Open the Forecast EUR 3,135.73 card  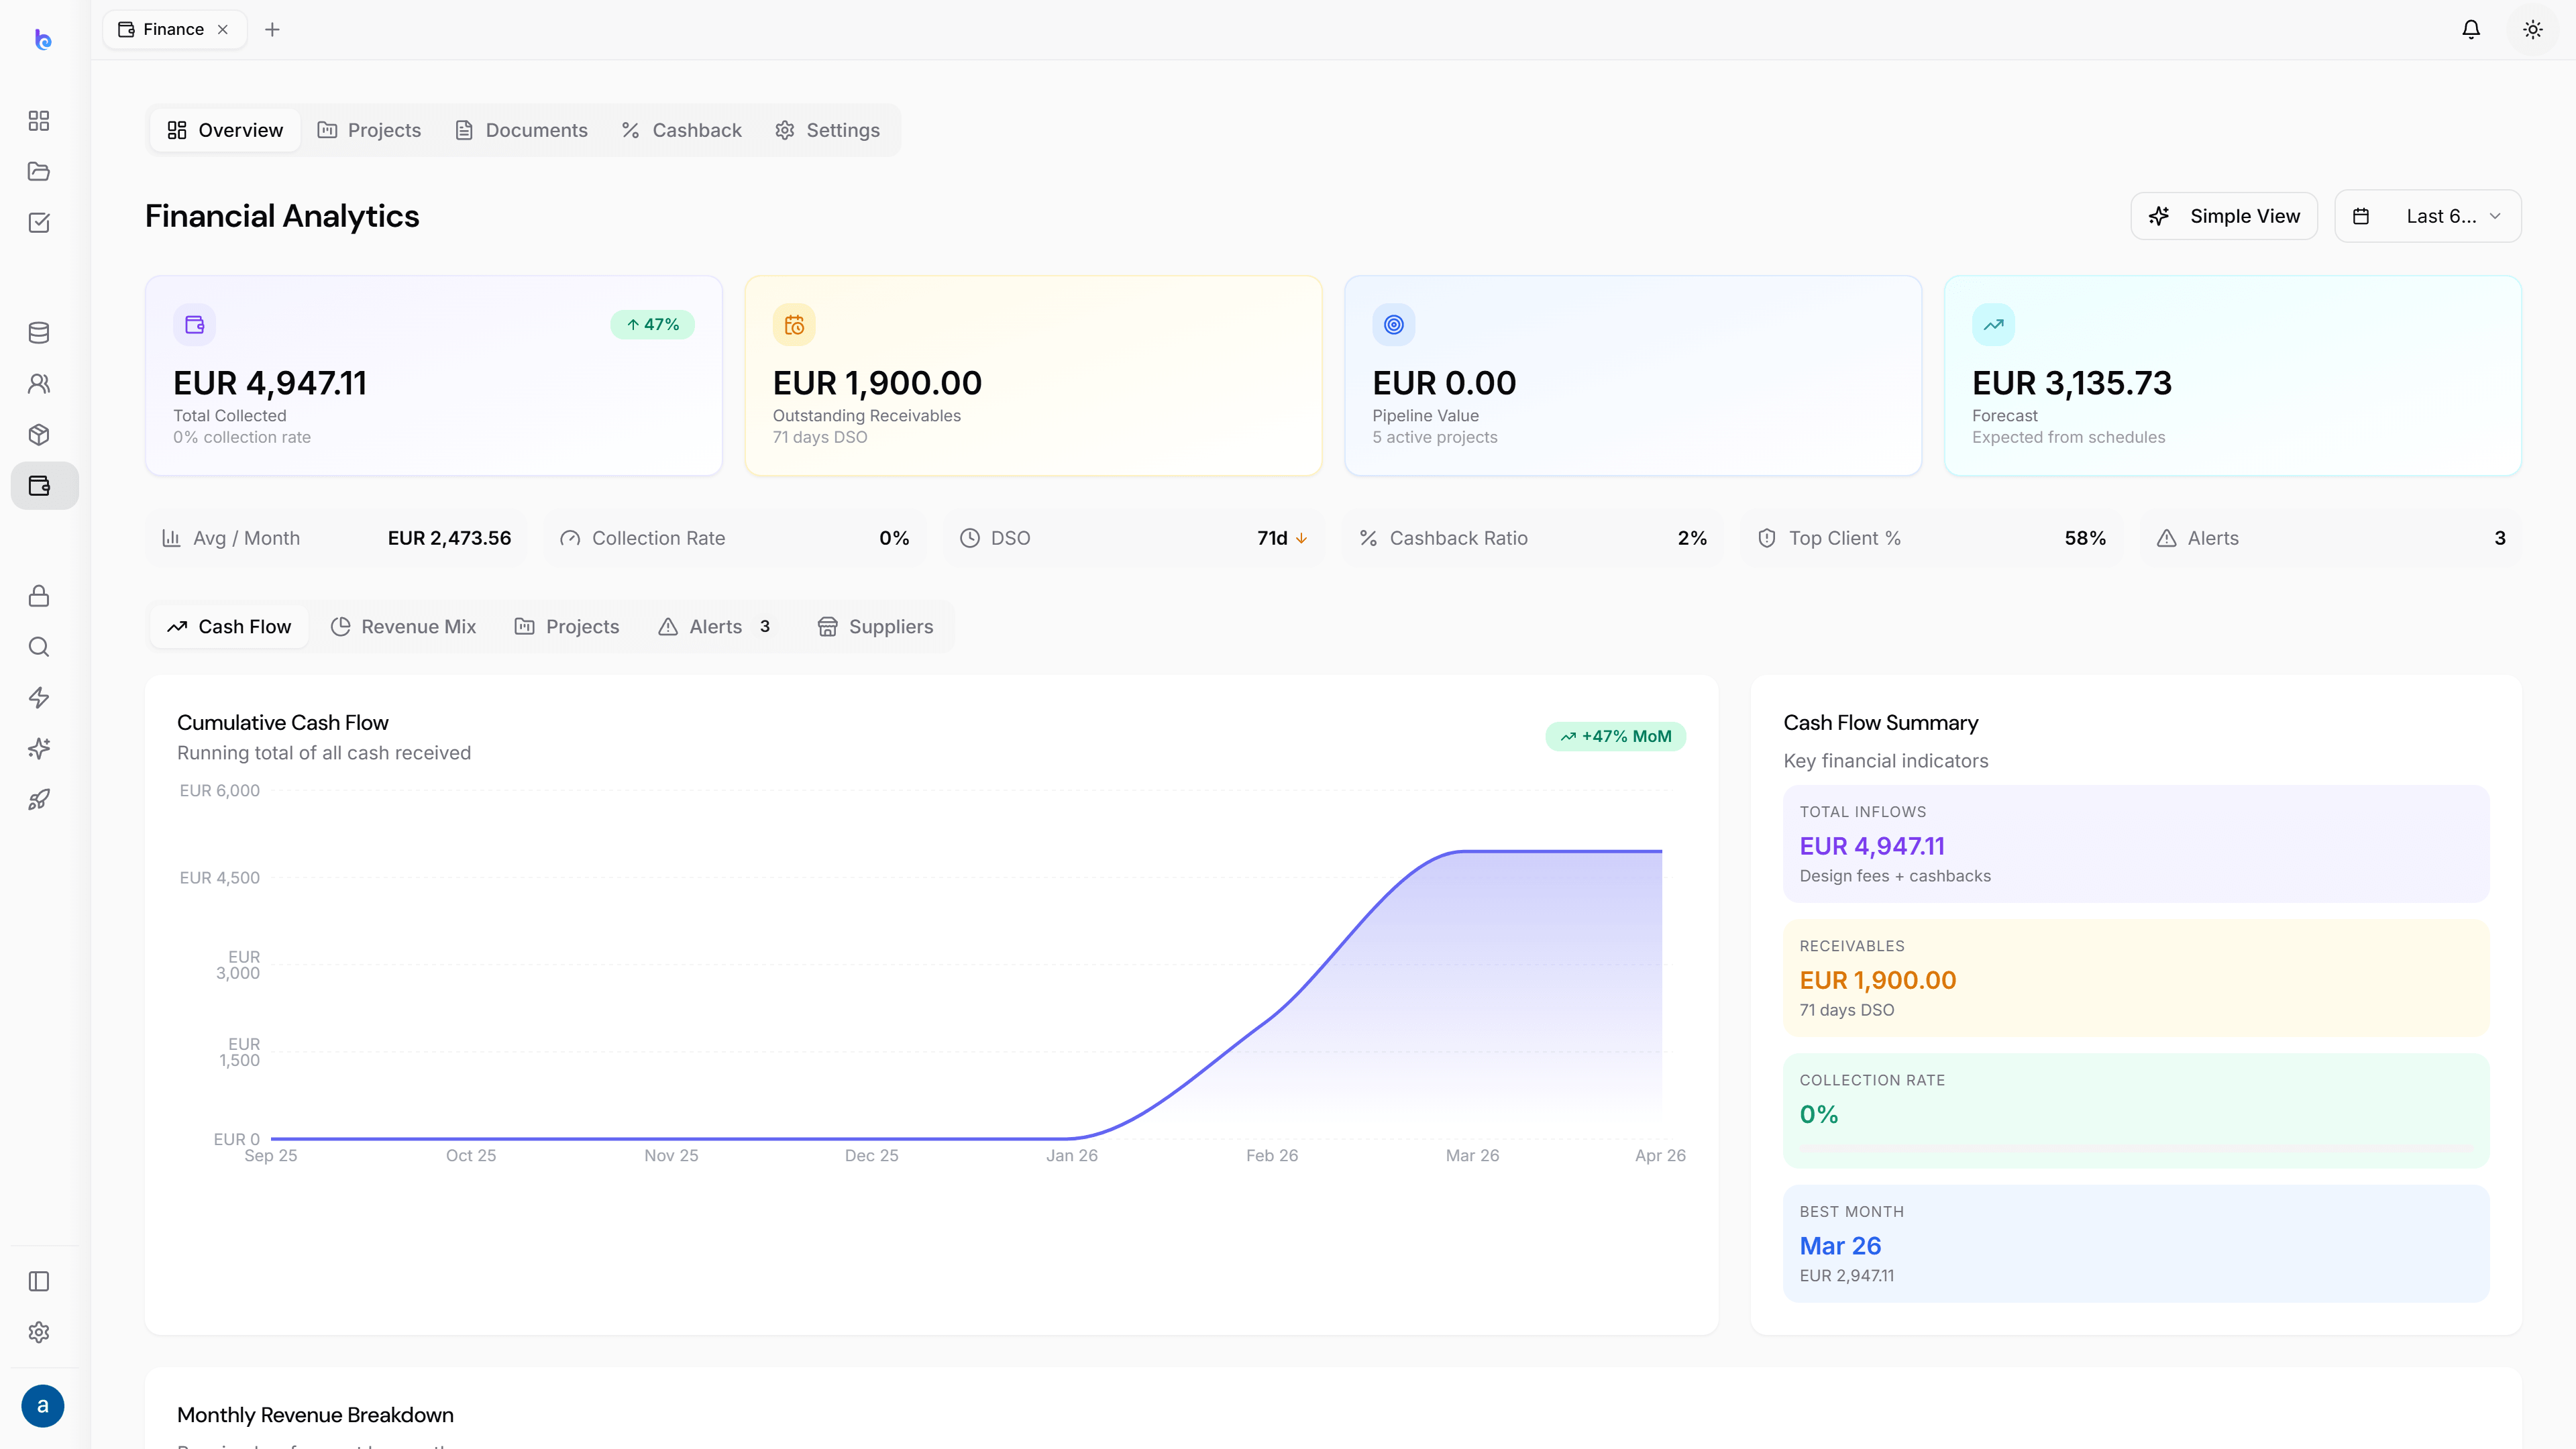point(2233,376)
